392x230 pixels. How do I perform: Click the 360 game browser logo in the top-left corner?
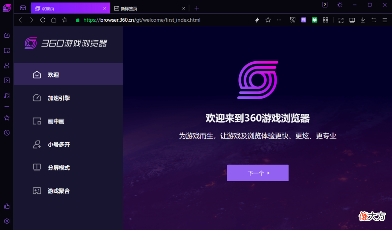(7, 8)
